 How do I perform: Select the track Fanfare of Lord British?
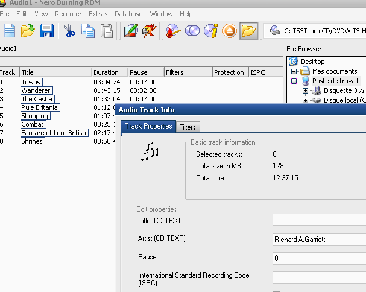point(54,133)
